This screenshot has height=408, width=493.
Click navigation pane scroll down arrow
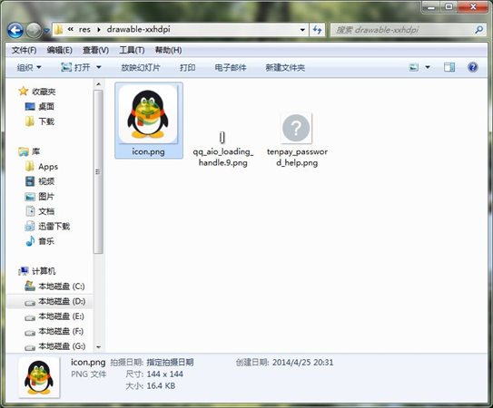tap(98, 347)
